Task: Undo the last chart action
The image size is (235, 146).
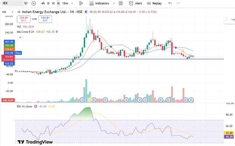Action: [x=170, y=3]
